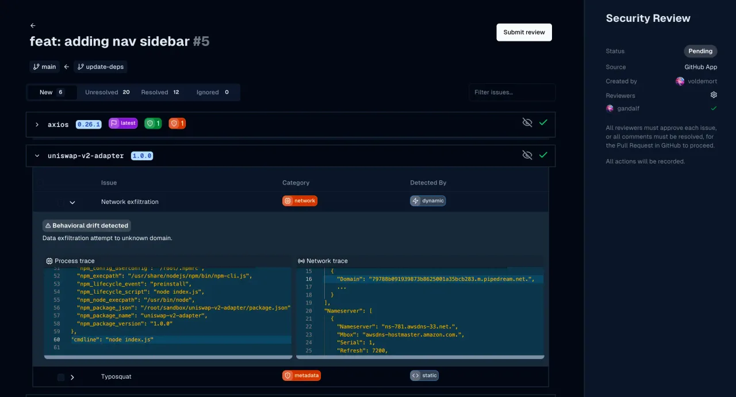The width and height of the screenshot is (736, 397).
Task: Click the Network trace horizontal scrollbar
Action: click(x=420, y=357)
